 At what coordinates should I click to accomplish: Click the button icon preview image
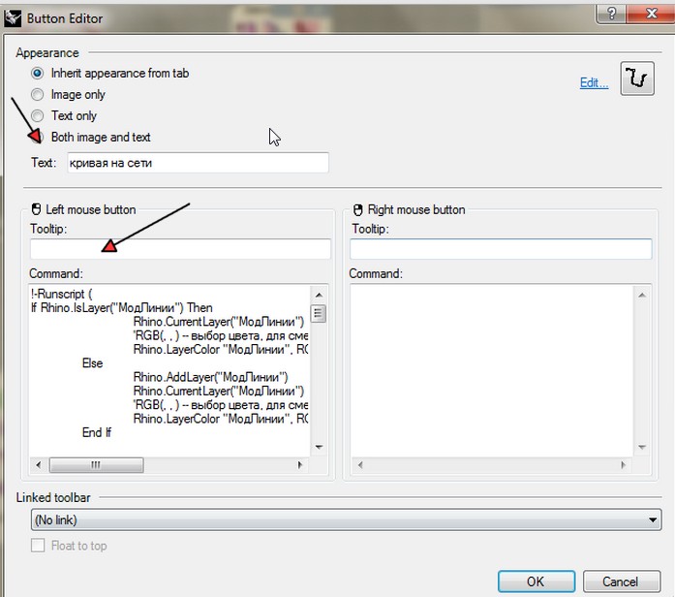click(x=637, y=79)
